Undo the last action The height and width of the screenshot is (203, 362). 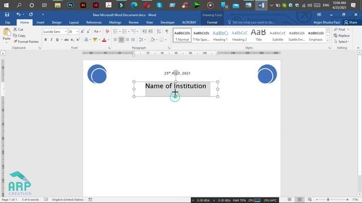[x=19, y=15]
